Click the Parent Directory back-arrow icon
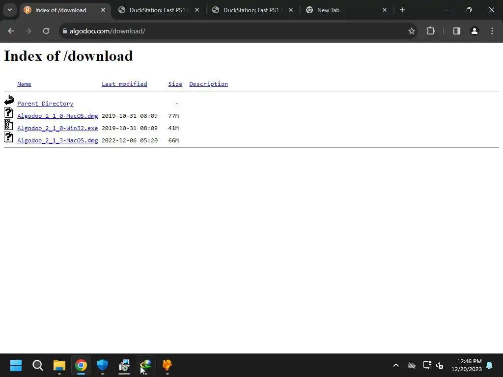 click(9, 100)
